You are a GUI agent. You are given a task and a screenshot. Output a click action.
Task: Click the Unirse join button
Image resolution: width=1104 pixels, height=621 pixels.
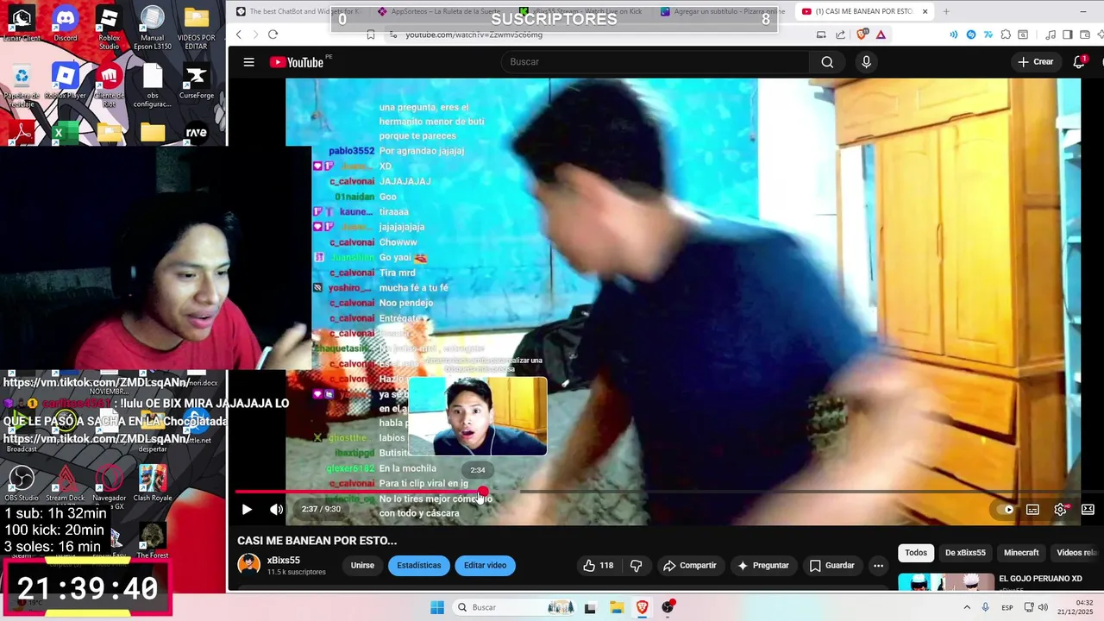[362, 566]
